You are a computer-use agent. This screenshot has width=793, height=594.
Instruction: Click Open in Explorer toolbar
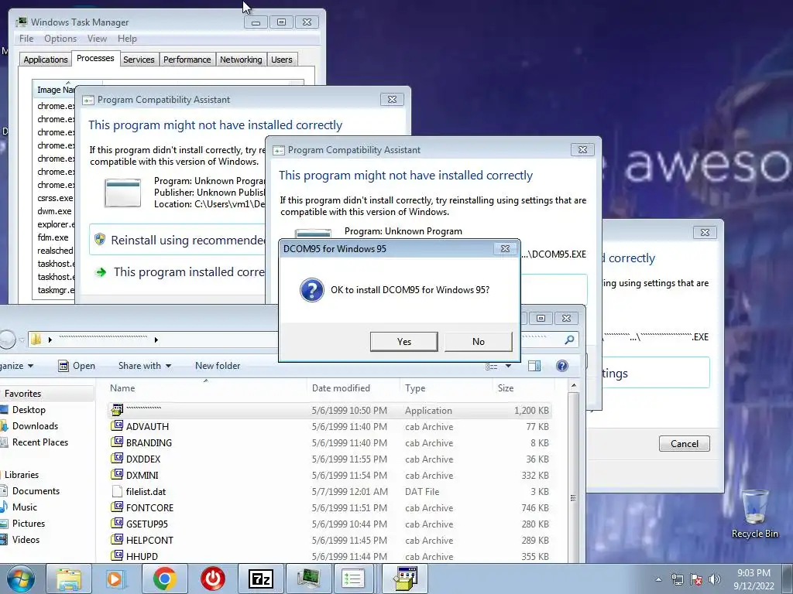point(77,366)
